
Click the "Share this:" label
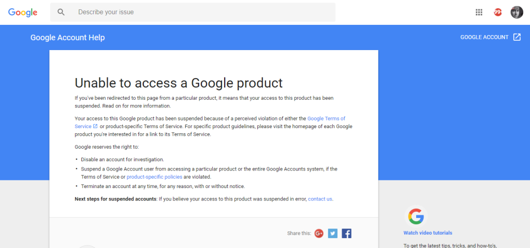(x=299, y=234)
